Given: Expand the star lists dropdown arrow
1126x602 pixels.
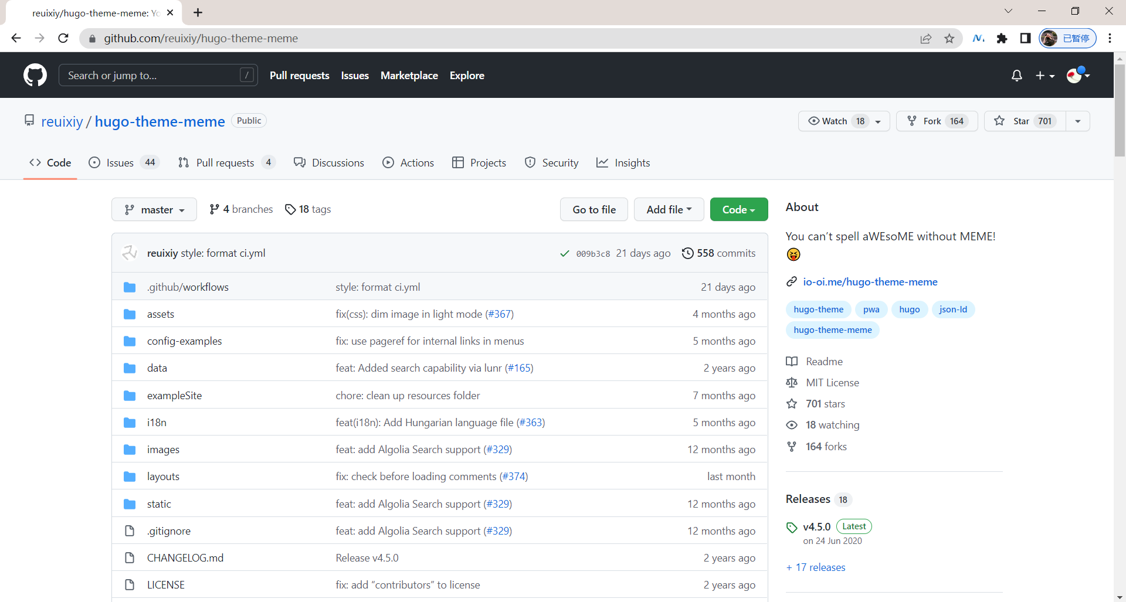Looking at the screenshot, I should pos(1078,121).
